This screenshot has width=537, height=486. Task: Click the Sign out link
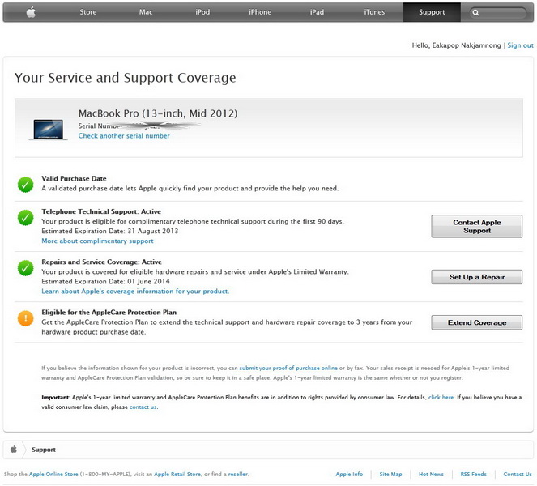click(520, 45)
